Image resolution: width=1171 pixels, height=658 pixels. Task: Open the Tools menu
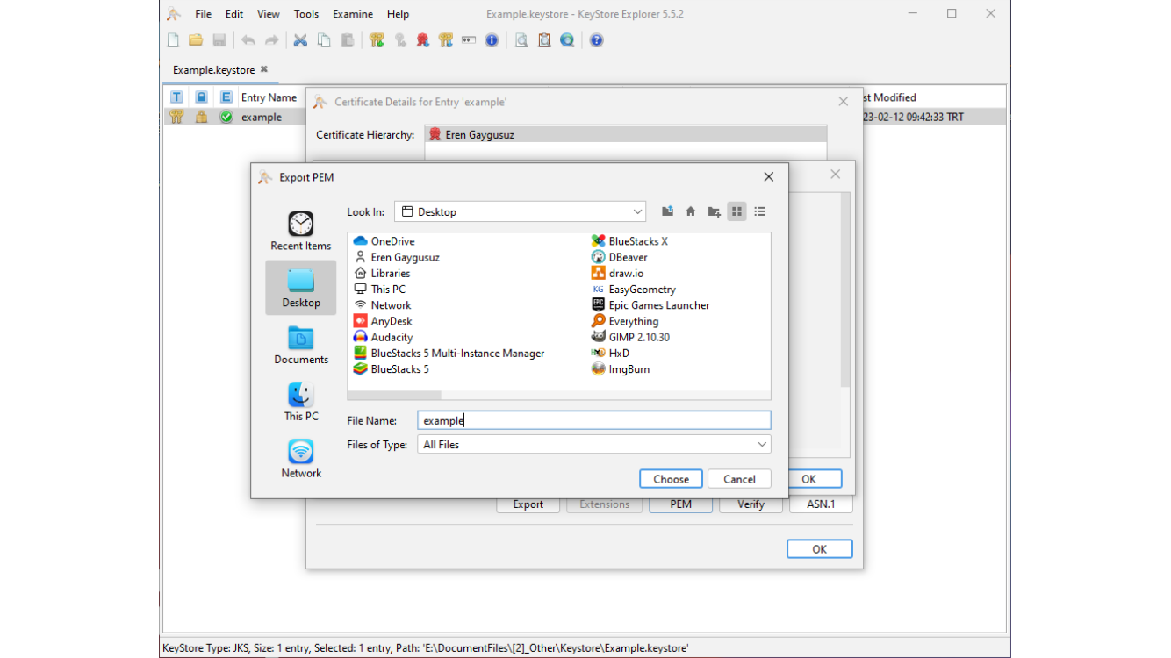[x=306, y=14]
